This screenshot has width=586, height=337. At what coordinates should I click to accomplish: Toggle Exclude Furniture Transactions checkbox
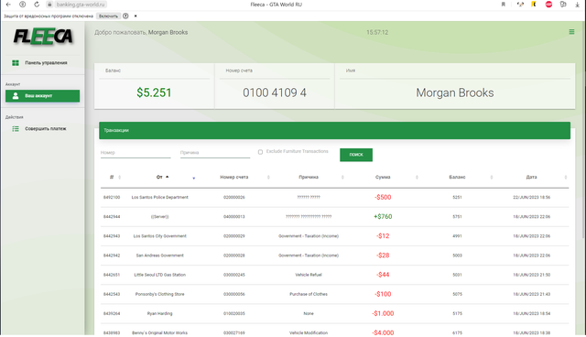pos(260,152)
